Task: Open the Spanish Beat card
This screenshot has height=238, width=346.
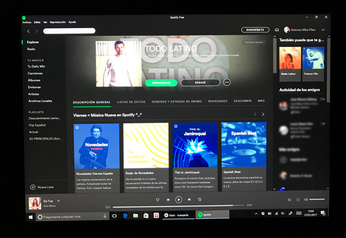Action: pos(244,156)
